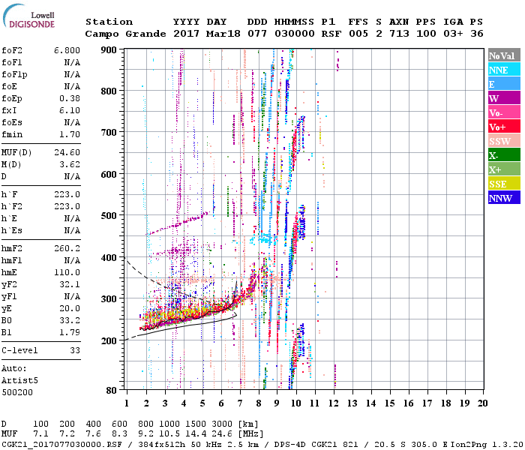Click the year 2017 in header
The image size is (525, 450).
(186, 34)
